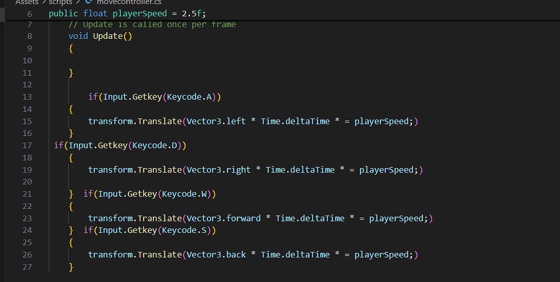This screenshot has height=282, width=560.
Task: Click Vector3.left in the Translate call
Action: pyautogui.click(x=216, y=121)
